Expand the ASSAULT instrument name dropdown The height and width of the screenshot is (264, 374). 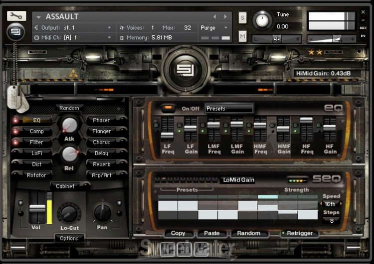(x=38, y=17)
